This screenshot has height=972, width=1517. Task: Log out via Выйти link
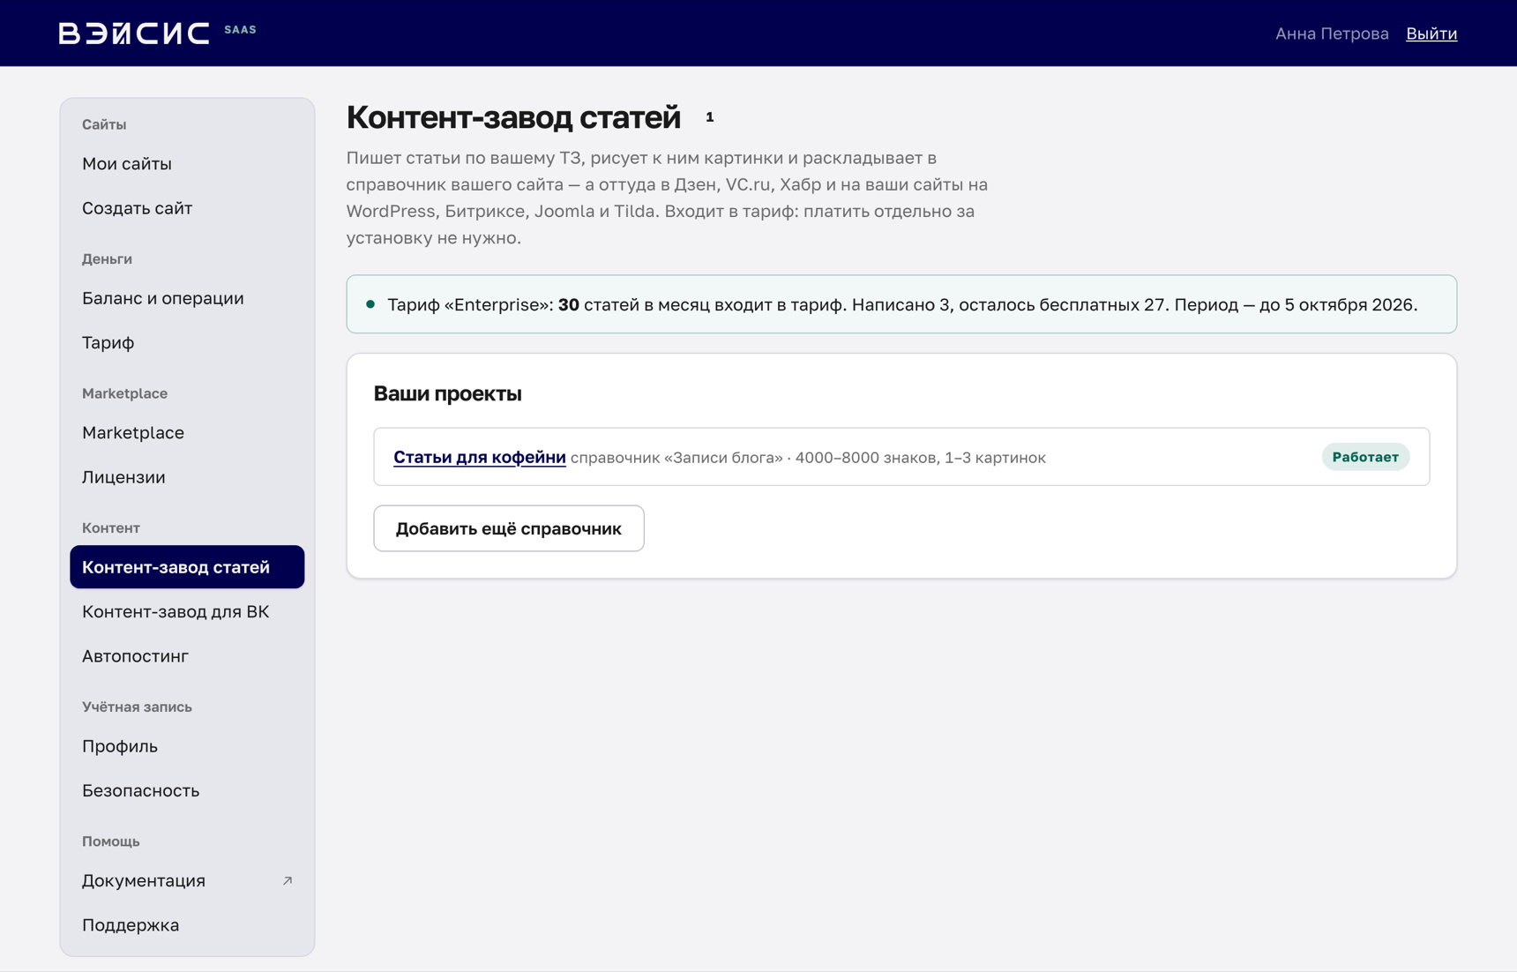pyautogui.click(x=1431, y=34)
